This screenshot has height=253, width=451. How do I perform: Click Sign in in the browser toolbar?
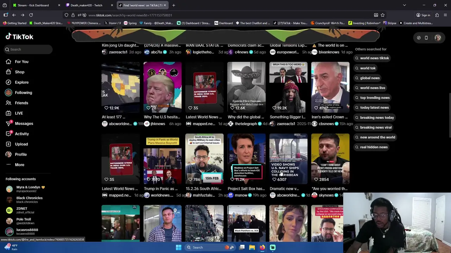(x=423, y=15)
